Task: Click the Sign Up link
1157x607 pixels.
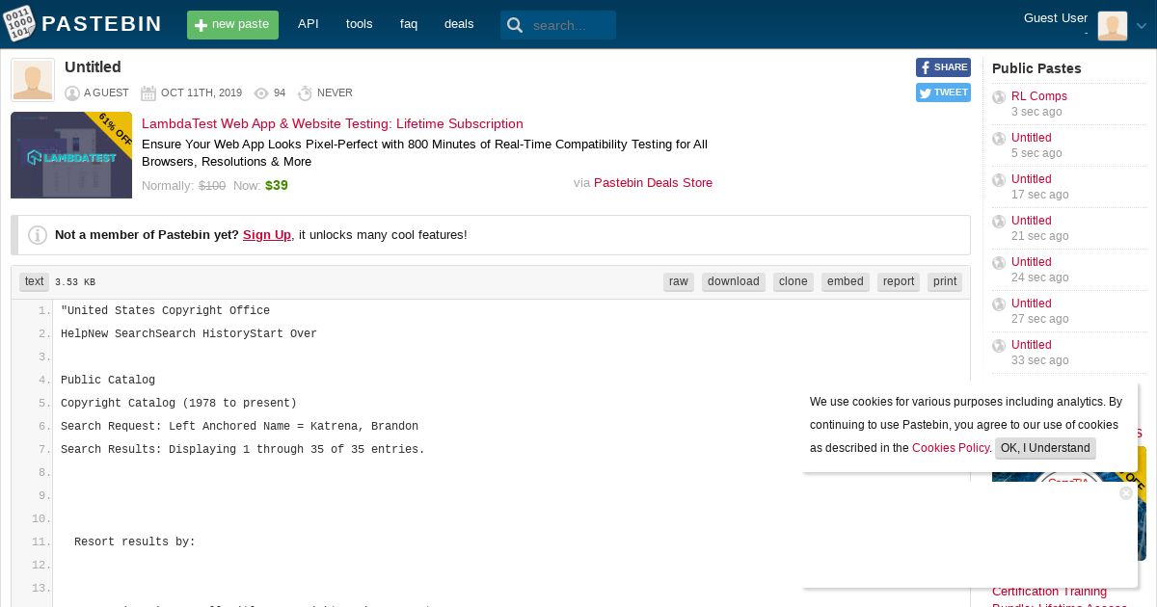Action: pyautogui.click(x=267, y=235)
